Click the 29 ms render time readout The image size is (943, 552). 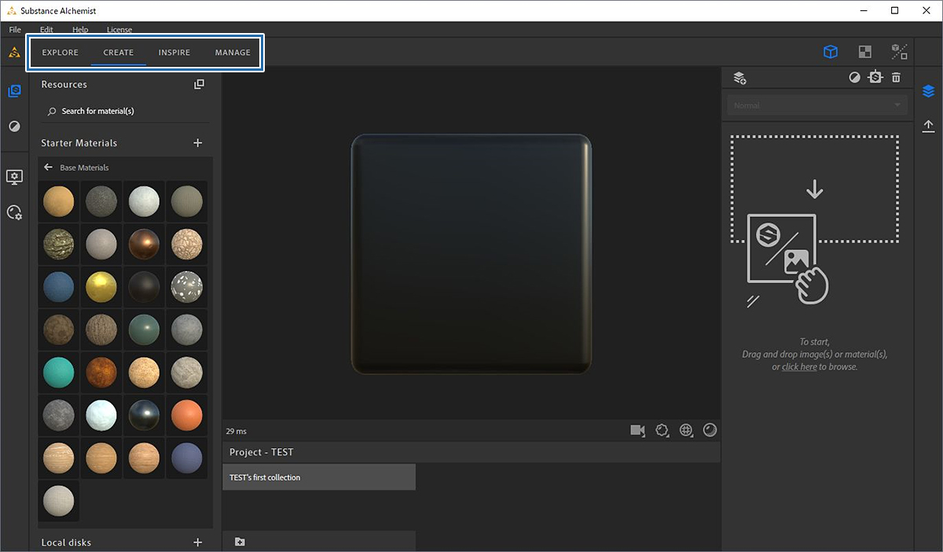(x=237, y=431)
